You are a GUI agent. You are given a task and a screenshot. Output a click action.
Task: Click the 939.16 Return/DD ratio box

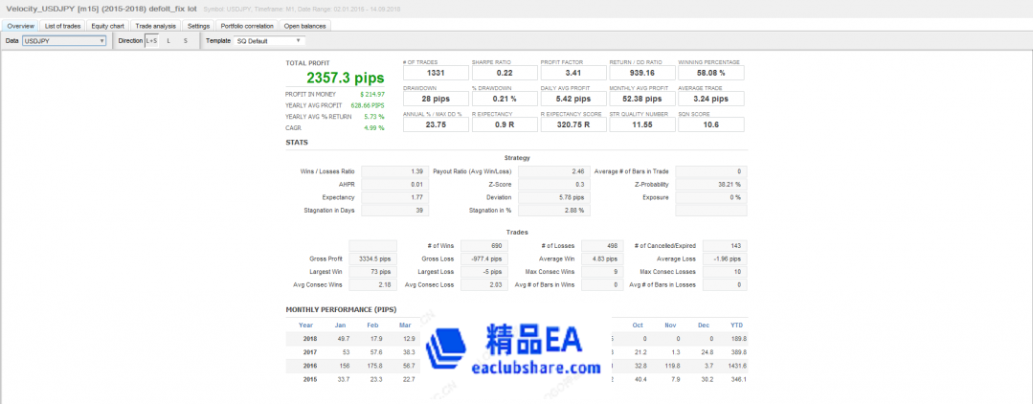642,73
